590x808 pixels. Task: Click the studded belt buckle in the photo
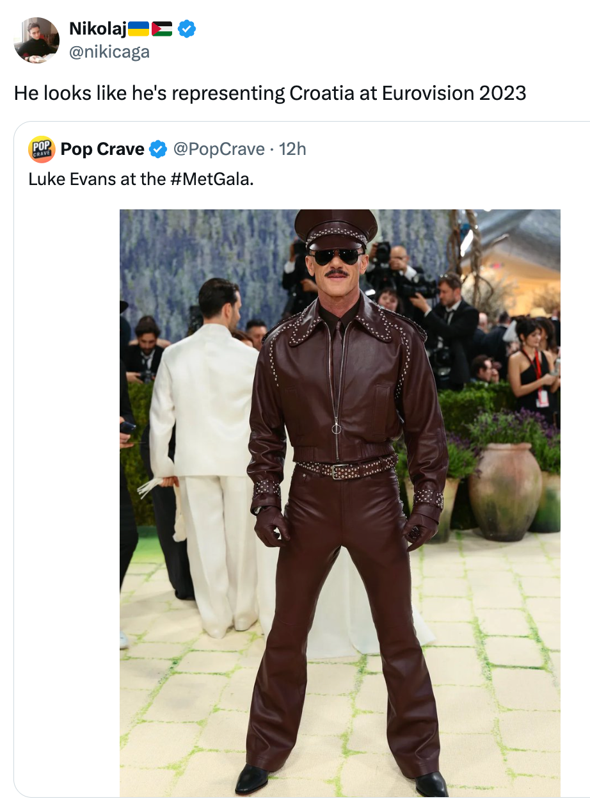340,472
